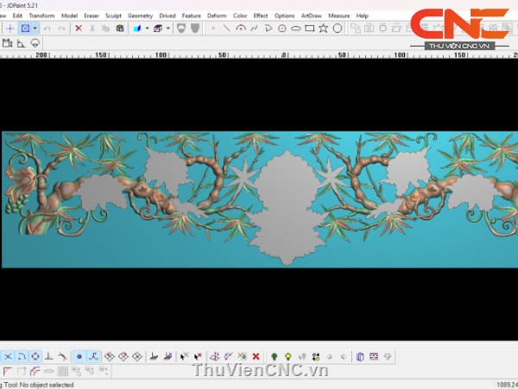Choose the circle drawing tool
The image size is (518, 389).
281,29
